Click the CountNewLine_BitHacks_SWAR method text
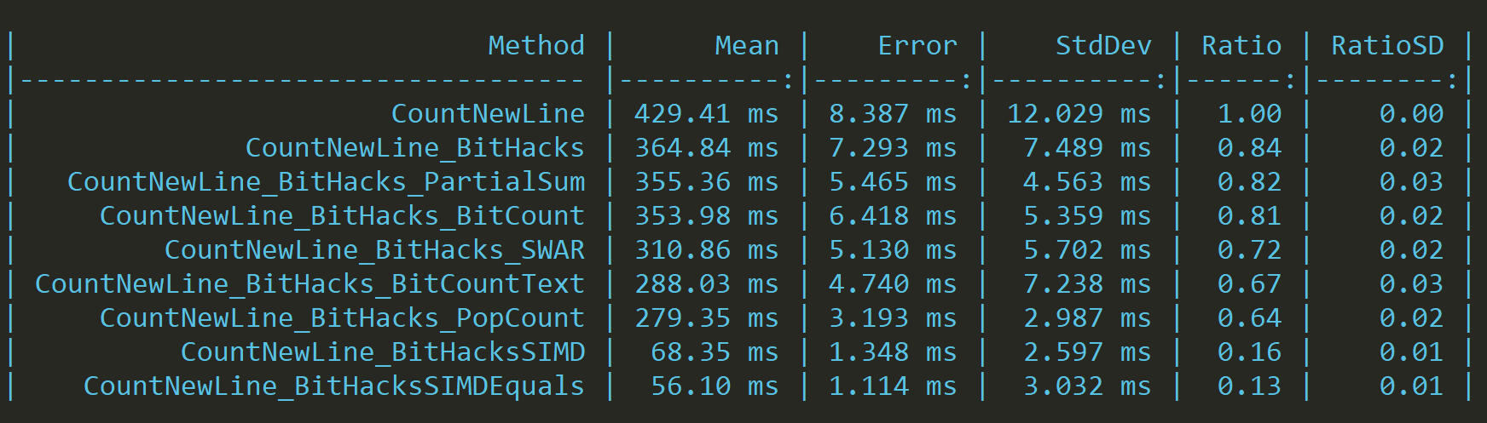The height and width of the screenshot is (423, 1487). click(x=374, y=249)
